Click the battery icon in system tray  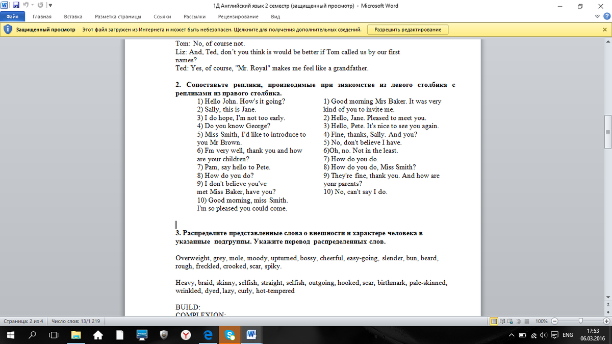pyautogui.click(x=522, y=335)
